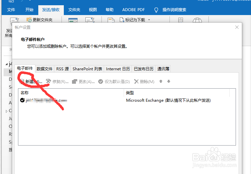Click the 修复(R) repair button
Screen dimensions: 251x174
click(57, 81)
